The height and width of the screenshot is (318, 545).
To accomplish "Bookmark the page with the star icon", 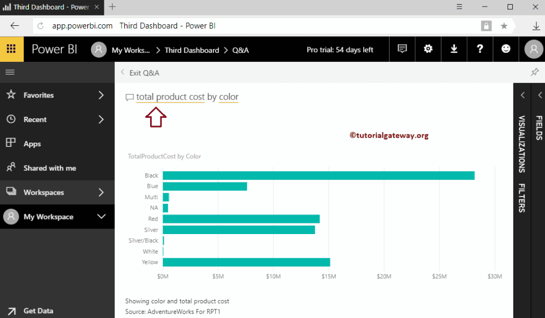I will [503, 25].
